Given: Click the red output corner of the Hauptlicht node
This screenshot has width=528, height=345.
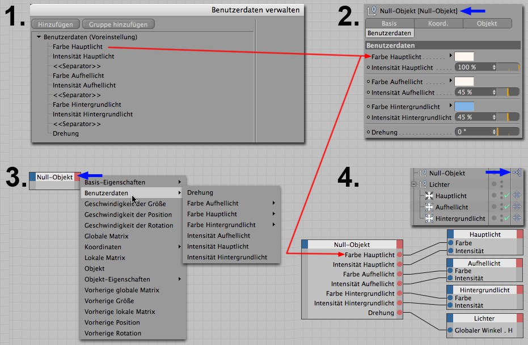Looking at the screenshot, I should point(519,234).
